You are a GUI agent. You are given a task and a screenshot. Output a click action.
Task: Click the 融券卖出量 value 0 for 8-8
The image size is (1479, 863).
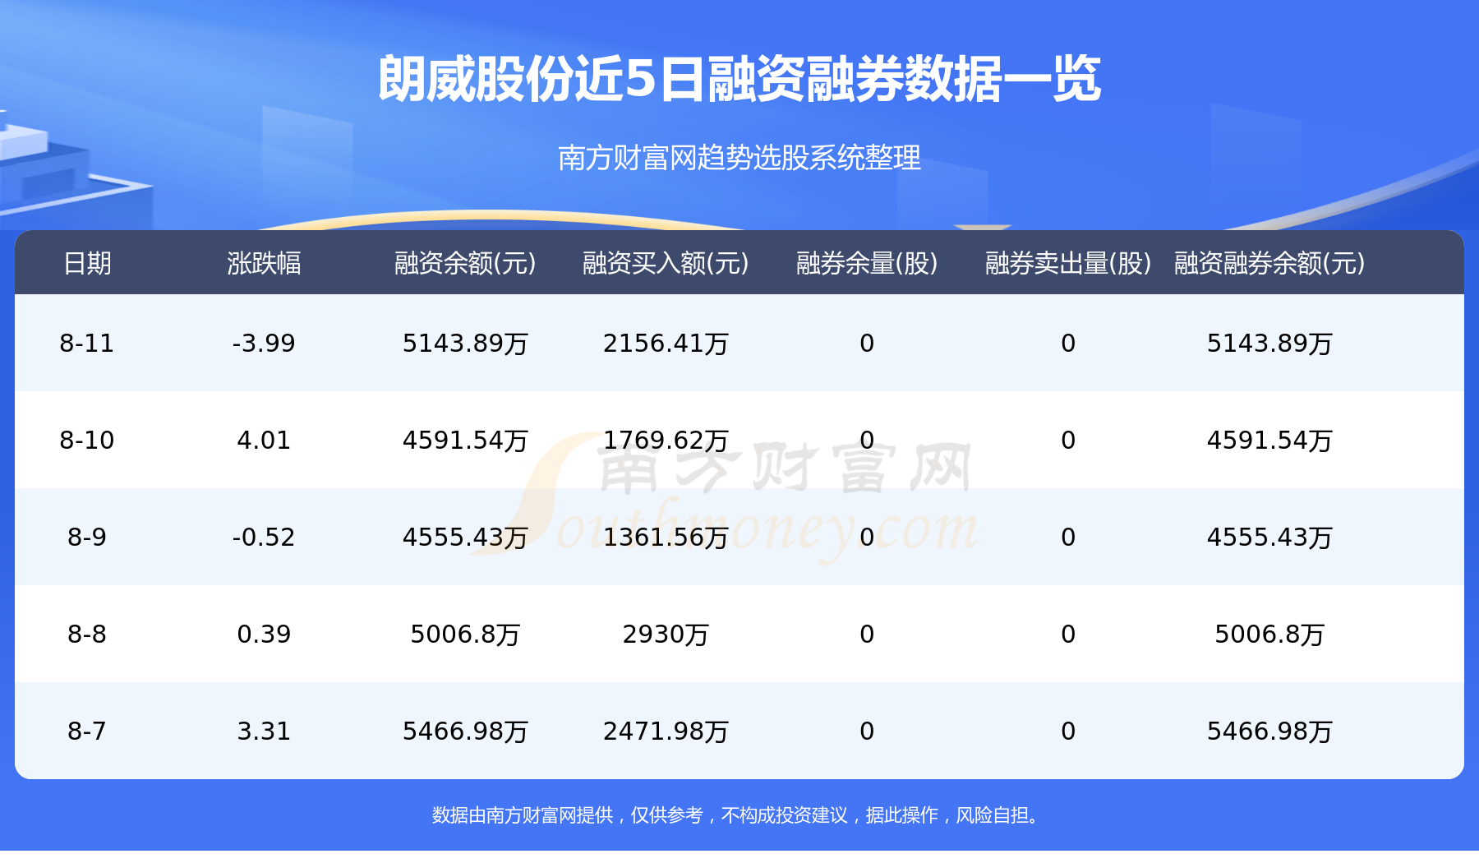click(x=1068, y=634)
